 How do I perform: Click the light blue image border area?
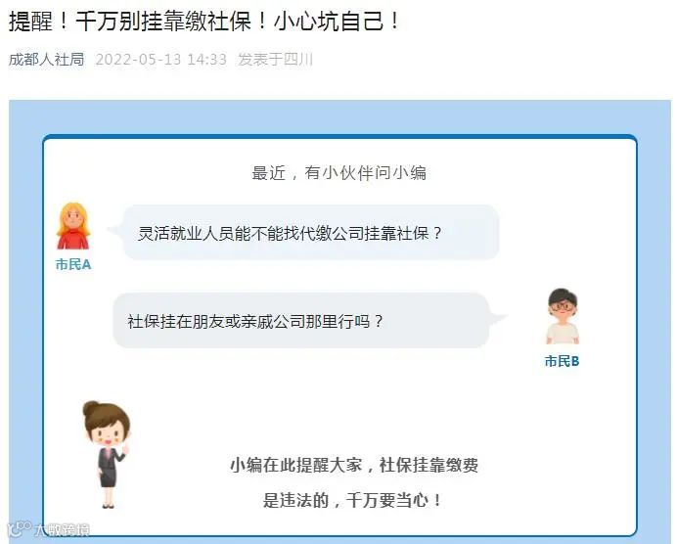pyautogui.click(x=25, y=302)
